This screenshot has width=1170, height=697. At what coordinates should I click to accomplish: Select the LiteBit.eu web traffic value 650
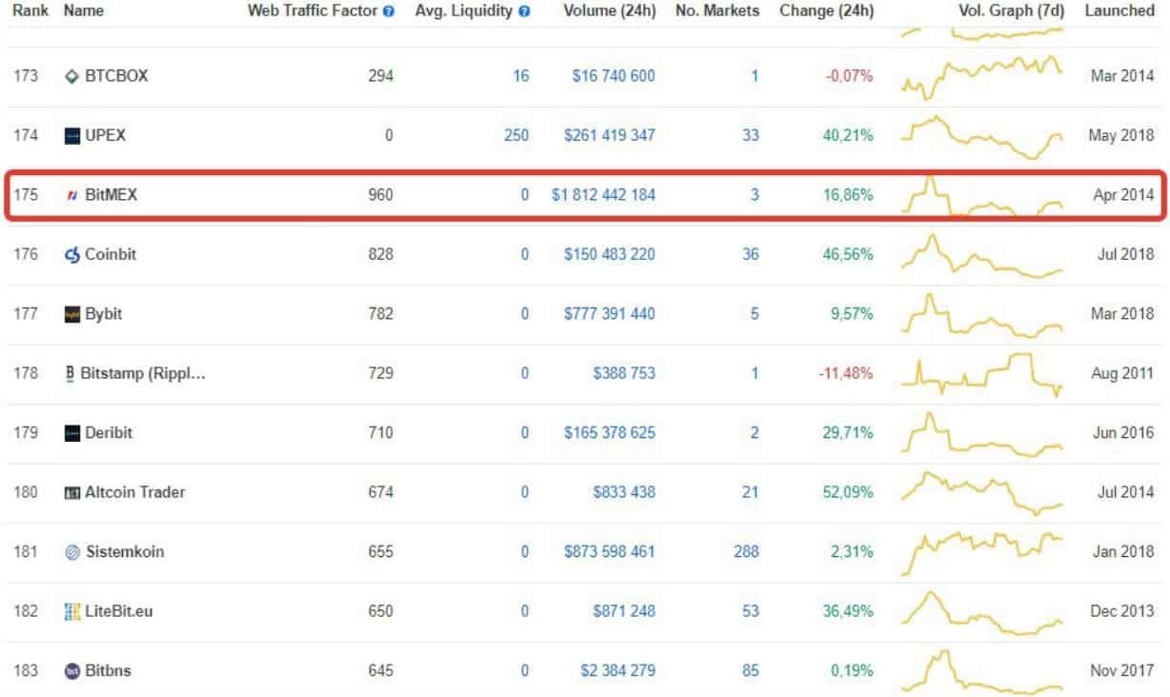point(380,611)
